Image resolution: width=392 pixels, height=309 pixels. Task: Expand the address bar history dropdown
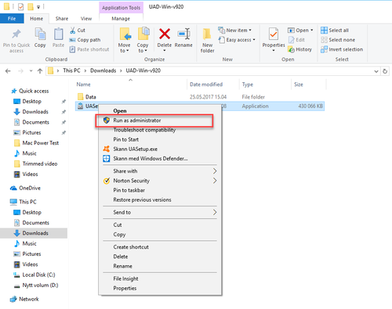click(x=376, y=71)
